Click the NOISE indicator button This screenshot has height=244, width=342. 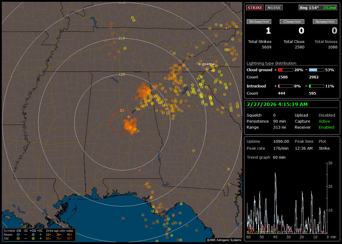pos(274,8)
